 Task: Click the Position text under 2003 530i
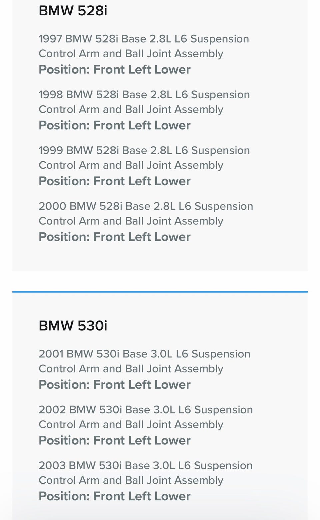pyautogui.click(x=114, y=496)
